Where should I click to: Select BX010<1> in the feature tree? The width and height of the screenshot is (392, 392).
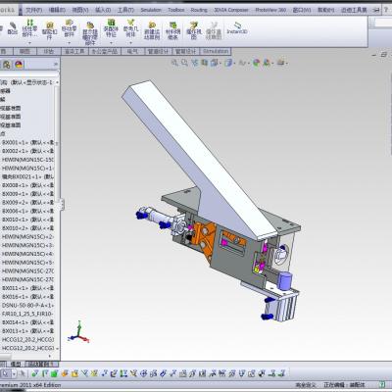27,220
